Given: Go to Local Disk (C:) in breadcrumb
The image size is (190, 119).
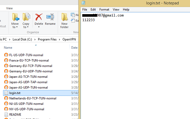Looking at the screenshot, I should tap(22, 40).
